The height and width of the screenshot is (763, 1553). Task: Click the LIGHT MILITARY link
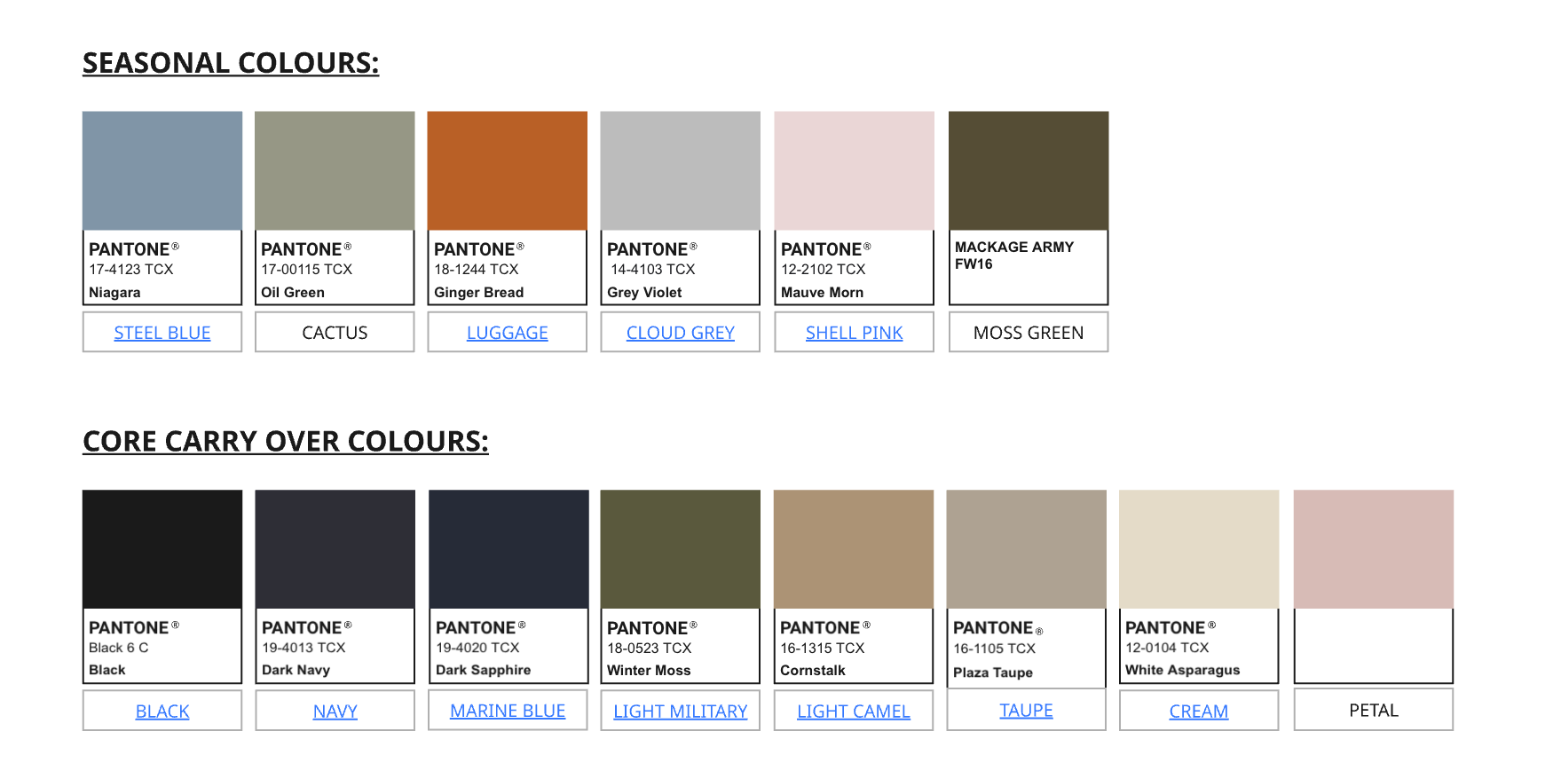pos(680,712)
